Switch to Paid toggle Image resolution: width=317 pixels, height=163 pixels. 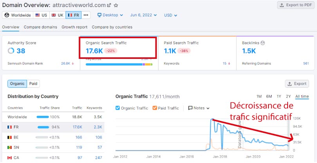33,83
